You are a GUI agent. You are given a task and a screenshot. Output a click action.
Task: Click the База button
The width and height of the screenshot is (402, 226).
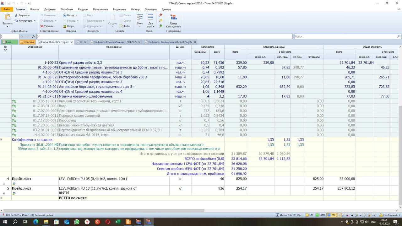click(7, 42)
